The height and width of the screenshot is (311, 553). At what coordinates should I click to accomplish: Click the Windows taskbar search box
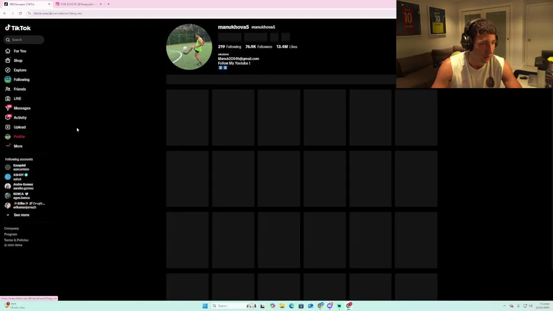234,306
